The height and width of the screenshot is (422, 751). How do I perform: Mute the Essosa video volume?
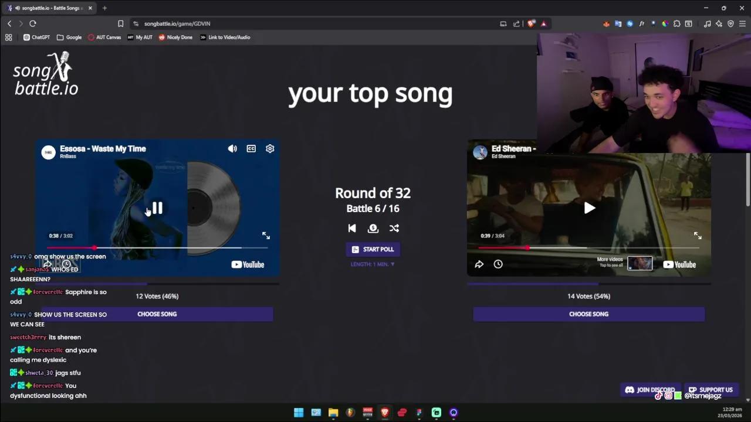232,149
